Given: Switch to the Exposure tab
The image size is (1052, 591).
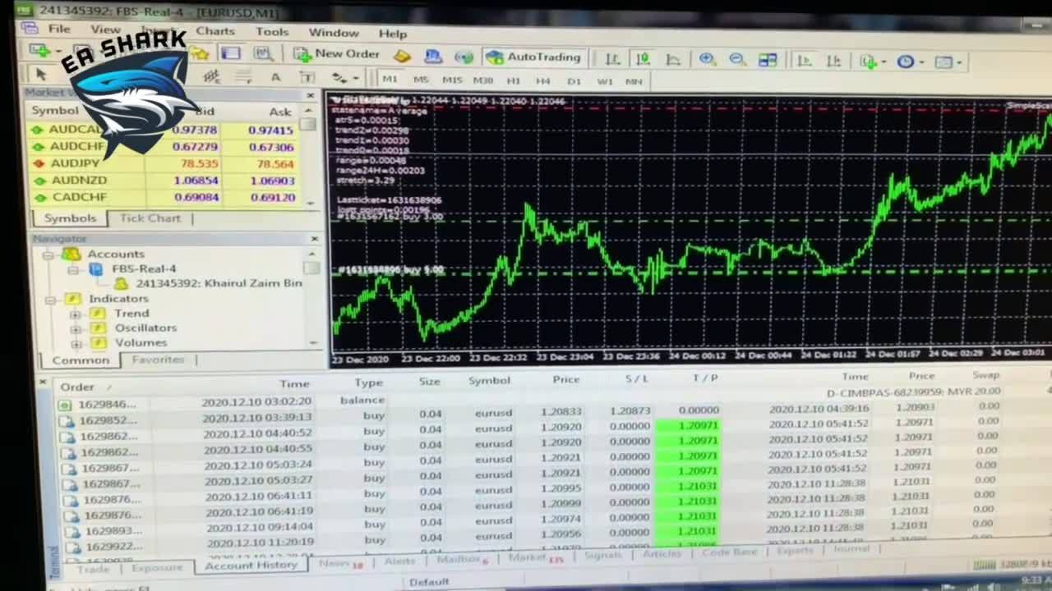Looking at the screenshot, I should [157, 568].
